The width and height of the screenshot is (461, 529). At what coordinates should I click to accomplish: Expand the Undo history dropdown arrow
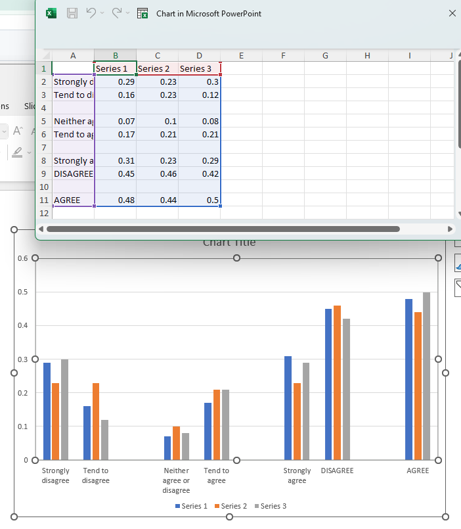[x=102, y=13]
